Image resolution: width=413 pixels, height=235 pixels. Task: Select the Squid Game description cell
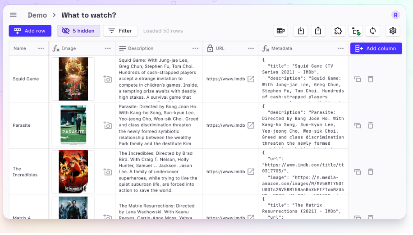[159, 79]
